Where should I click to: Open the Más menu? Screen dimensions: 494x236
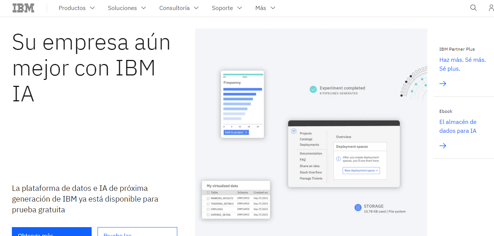pyautogui.click(x=266, y=8)
